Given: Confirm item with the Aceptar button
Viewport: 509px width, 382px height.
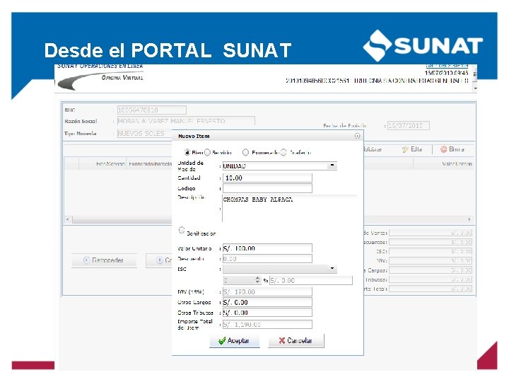Looking at the screenshot, I should pos(235,340).
